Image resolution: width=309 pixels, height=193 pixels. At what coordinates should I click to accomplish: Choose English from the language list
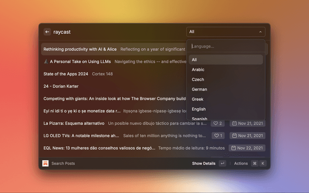pos(198,109)
